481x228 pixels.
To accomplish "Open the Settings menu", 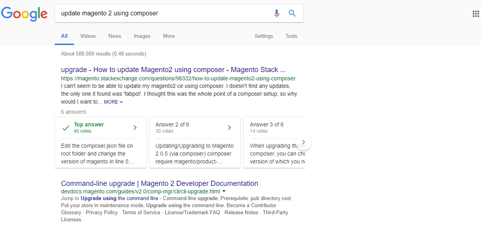I will click(x=264, y=36).
